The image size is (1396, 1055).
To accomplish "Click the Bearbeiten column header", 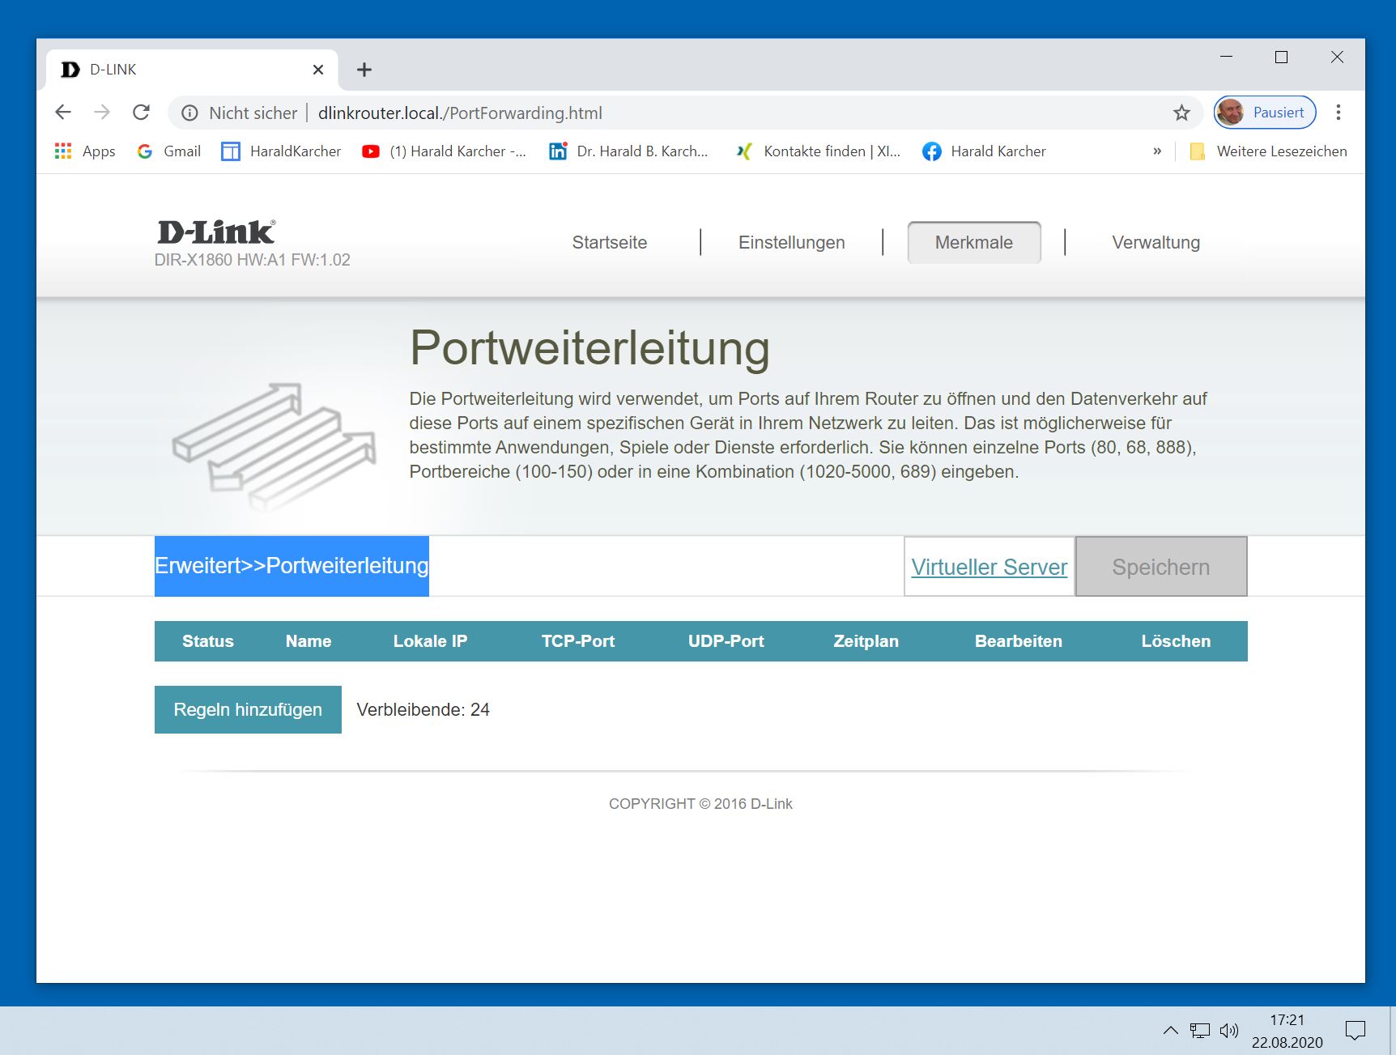I will pyautogui.click(x=1019, y=641).
